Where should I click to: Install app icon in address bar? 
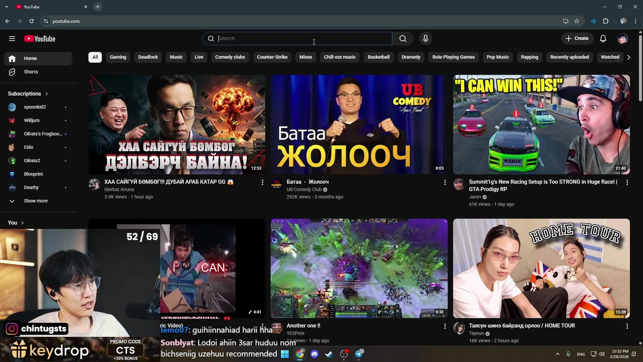point(566,21)
